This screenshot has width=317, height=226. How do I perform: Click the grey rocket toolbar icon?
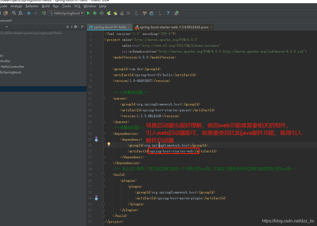[122, 13]
